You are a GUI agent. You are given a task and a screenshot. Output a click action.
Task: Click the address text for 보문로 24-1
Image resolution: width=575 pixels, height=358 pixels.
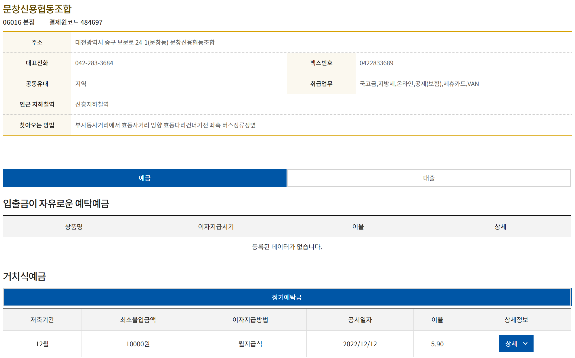(x=145, y=42)
